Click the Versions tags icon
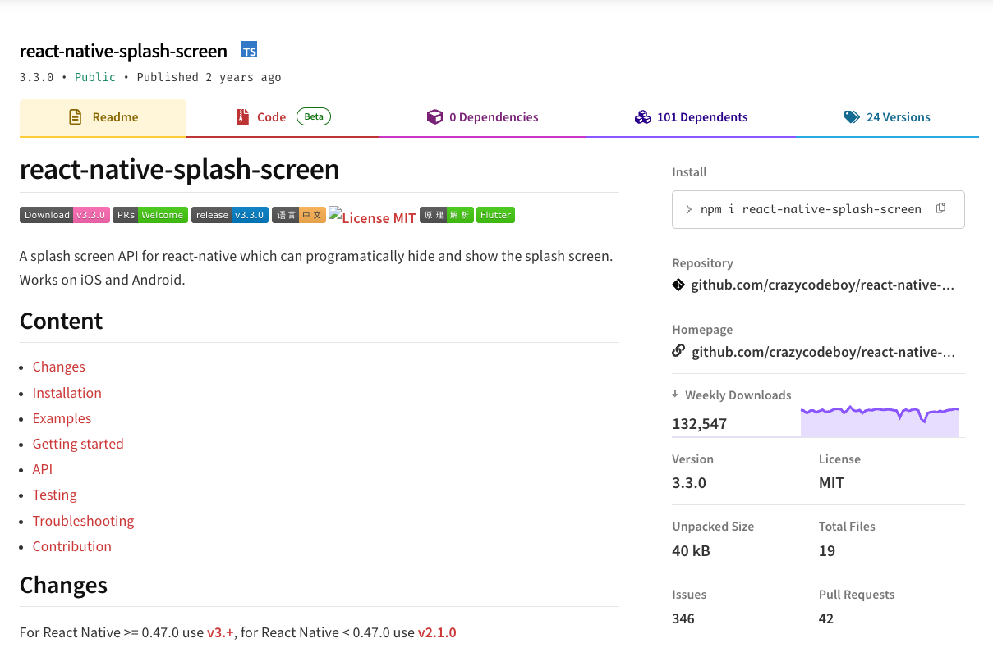993x657 pixels. point(852,117)
